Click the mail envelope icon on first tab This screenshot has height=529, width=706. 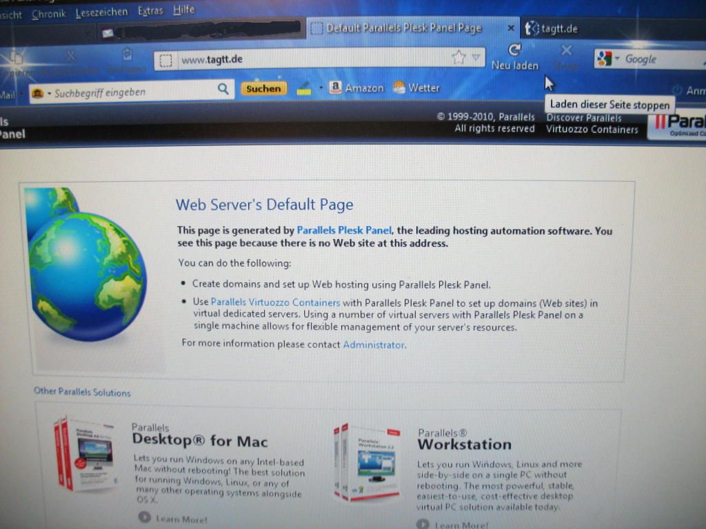click(107, 33)
